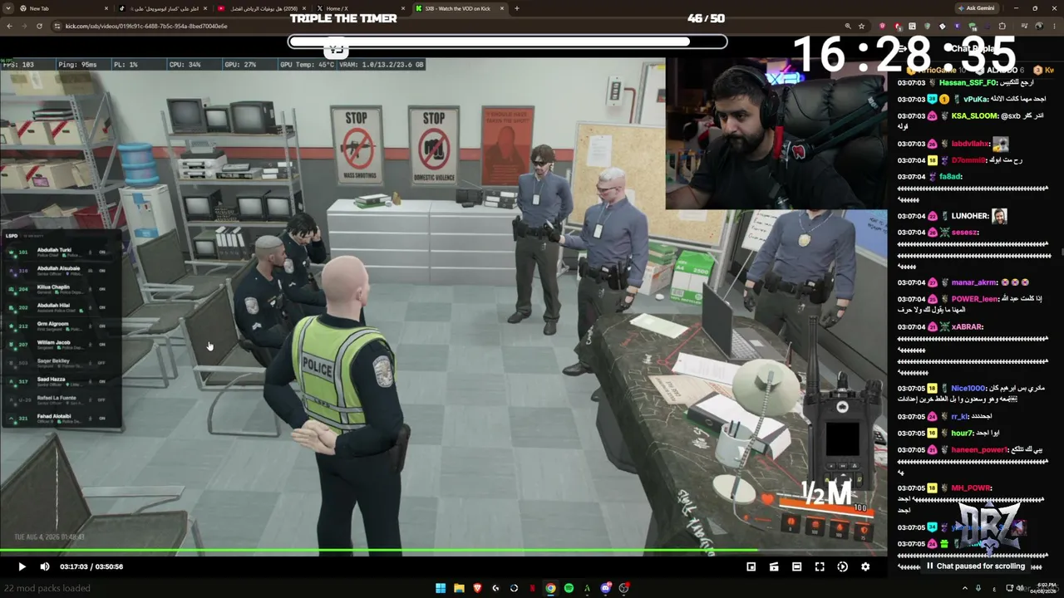This screenshot has height=598, width=1064.
Task: Open File Explorer from the taskbar
Action: point(459,588)
